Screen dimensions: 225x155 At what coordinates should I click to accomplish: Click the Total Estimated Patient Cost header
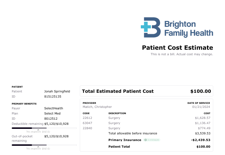pos(118,91)
